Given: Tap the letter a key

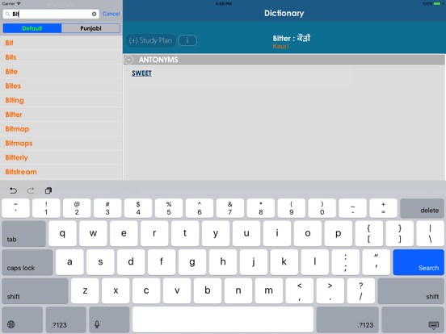Looking at the screenshot, I should point(69,262).
